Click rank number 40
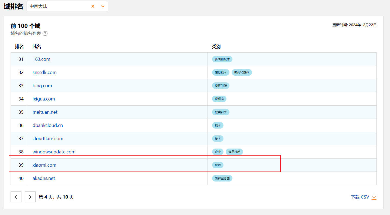Viewport: 390px width, 215px height. click(21, 178)
